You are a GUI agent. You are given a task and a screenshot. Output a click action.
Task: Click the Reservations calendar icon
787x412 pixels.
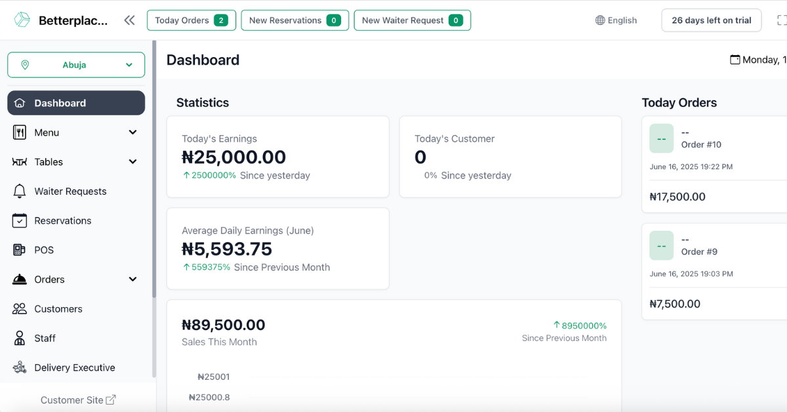20,220
